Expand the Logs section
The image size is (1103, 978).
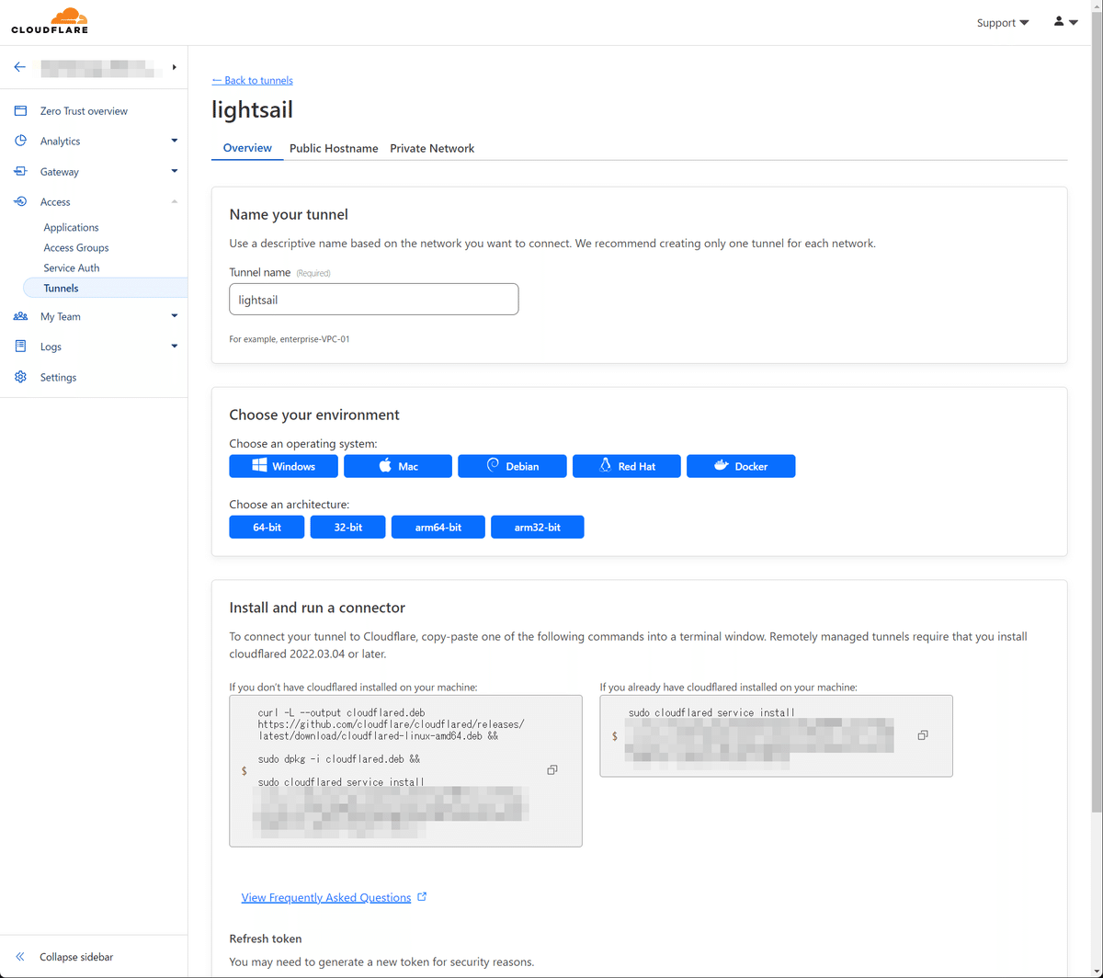click(175, 347)
